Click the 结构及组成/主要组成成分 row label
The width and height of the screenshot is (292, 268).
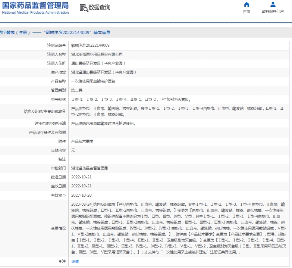pos(45,112)
